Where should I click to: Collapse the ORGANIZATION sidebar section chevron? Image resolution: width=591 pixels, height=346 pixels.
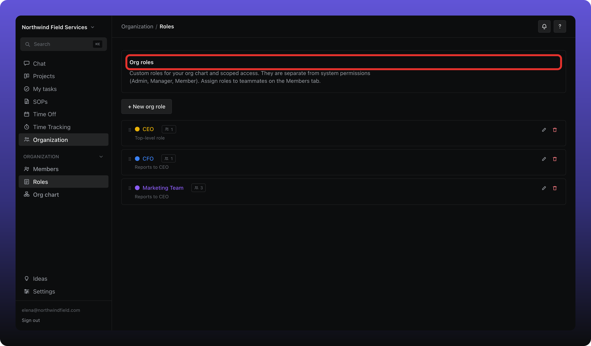(101, 157)
